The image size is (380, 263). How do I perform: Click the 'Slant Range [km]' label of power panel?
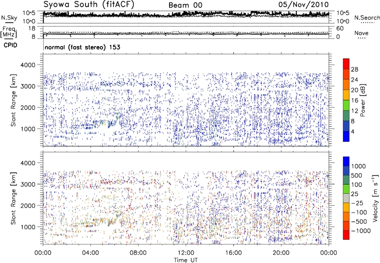point(13,100)
